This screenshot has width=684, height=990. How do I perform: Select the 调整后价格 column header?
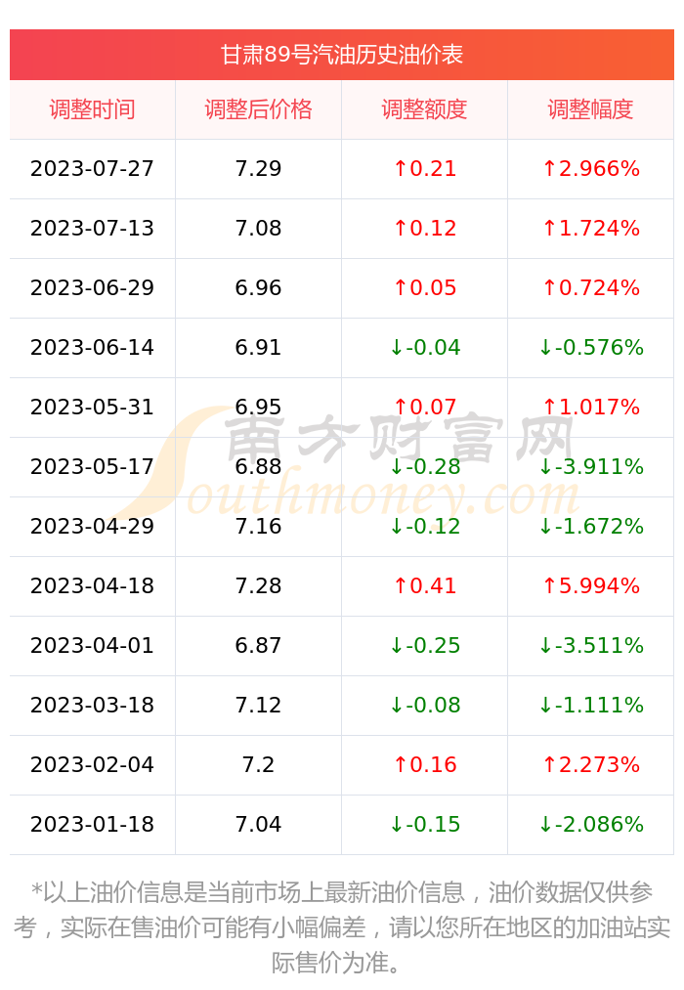tap(258, 109)
